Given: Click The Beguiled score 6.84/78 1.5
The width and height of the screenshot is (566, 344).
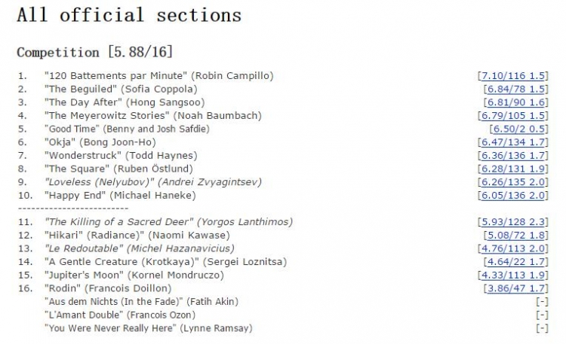Looking at the screenshot, I should tap(516, 90).
